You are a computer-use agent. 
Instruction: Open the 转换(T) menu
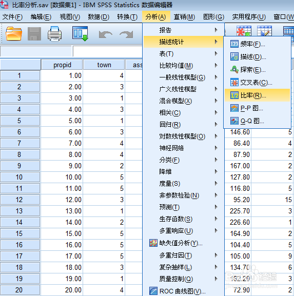[x=127, y=17]
